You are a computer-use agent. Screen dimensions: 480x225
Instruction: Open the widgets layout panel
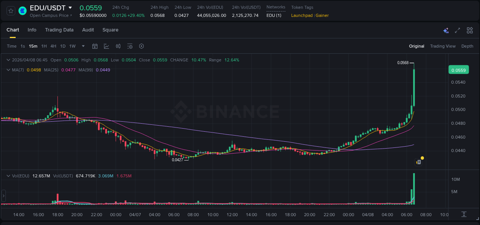click(x=469, y=30)
